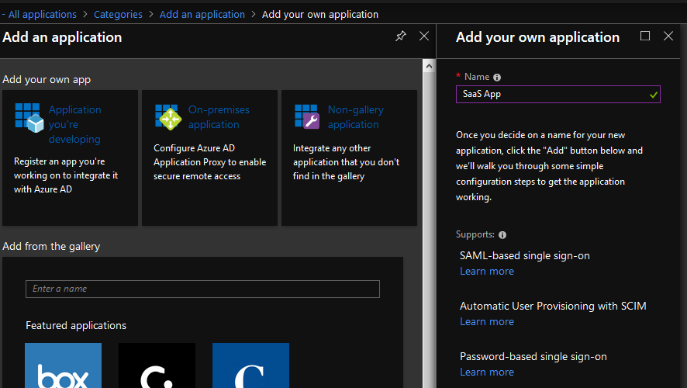This screenshot has height=388, width=687.
Task: Click Integrate any other application description
Action: click(346, 162)
